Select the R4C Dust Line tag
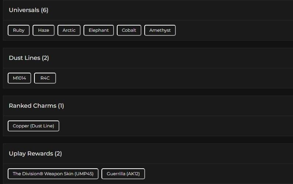293x184 pixels. (45, 78)
